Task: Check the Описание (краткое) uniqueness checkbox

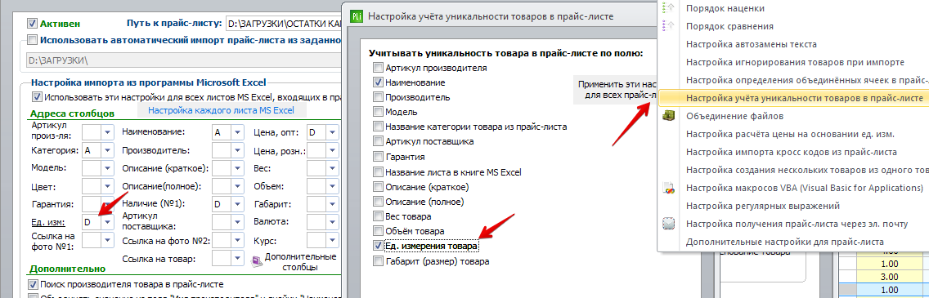Action: click(x=378, y=188)
